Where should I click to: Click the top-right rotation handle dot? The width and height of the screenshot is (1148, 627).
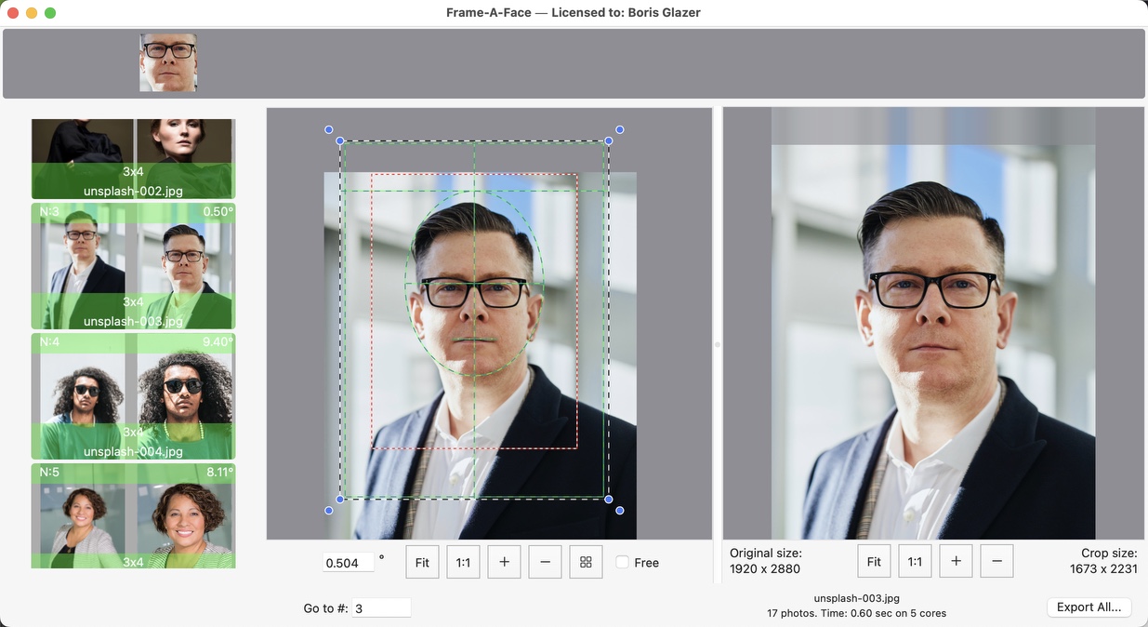tap(620, 130)
